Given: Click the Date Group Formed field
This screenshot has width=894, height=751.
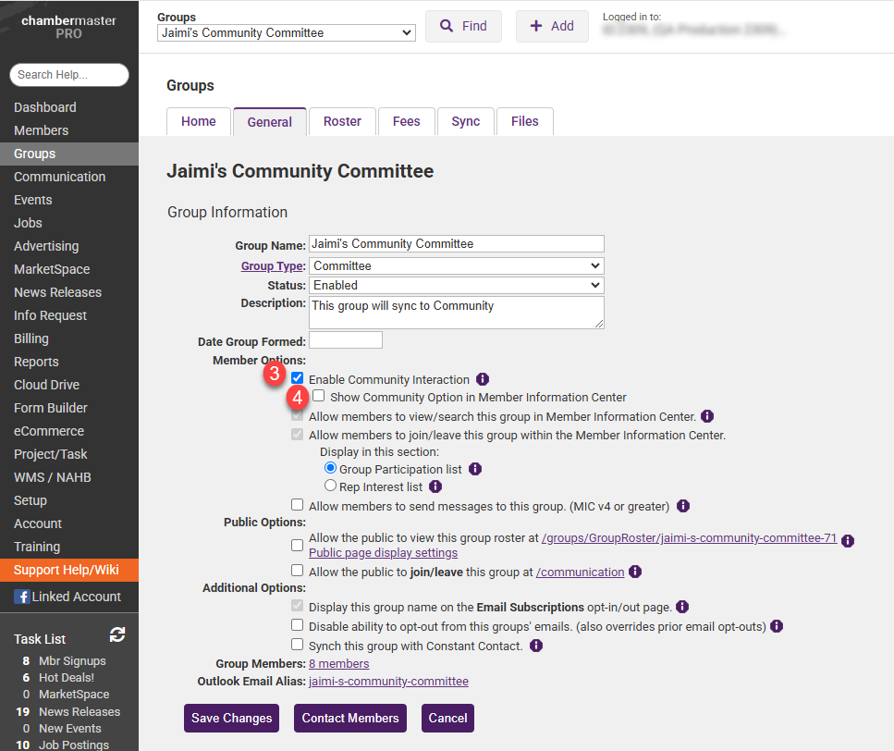Looking at the screenshot, I should [345, 340].
